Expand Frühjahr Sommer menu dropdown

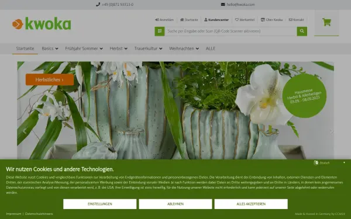pyautogui.click(x=84, y=48)
